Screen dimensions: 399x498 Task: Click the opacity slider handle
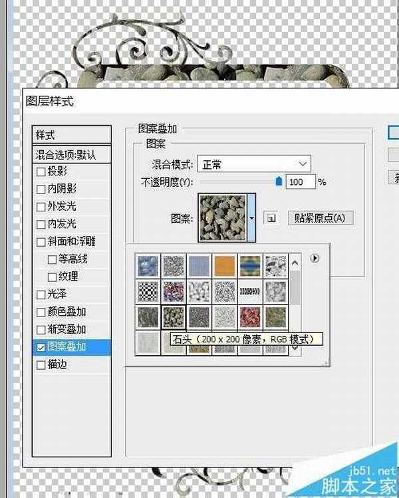(x=279, y=181)
